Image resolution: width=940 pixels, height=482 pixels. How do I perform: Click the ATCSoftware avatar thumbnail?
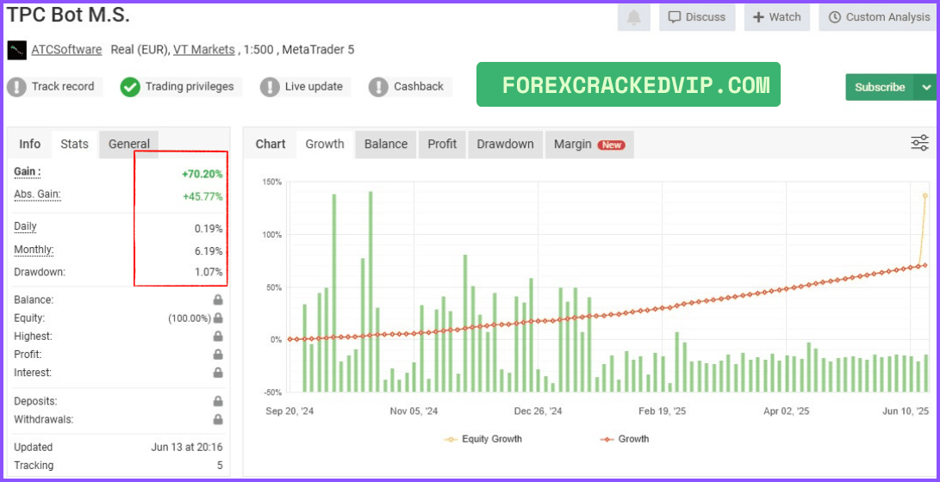(16, 50)
